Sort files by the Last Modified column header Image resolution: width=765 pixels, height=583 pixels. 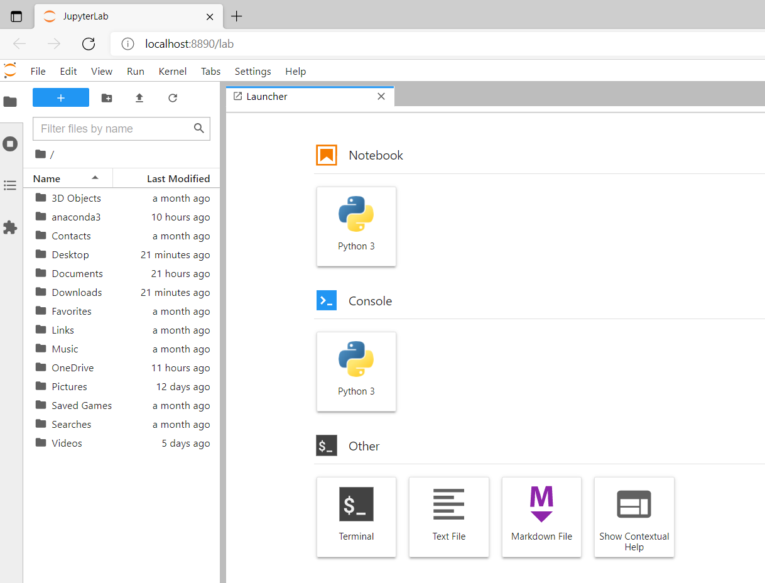click(166, 178)
